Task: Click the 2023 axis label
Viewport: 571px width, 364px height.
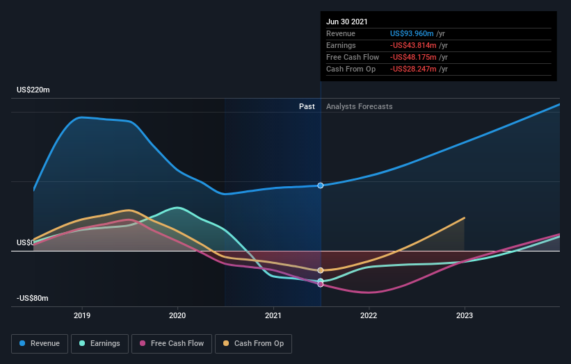Action: coord(465,315)
